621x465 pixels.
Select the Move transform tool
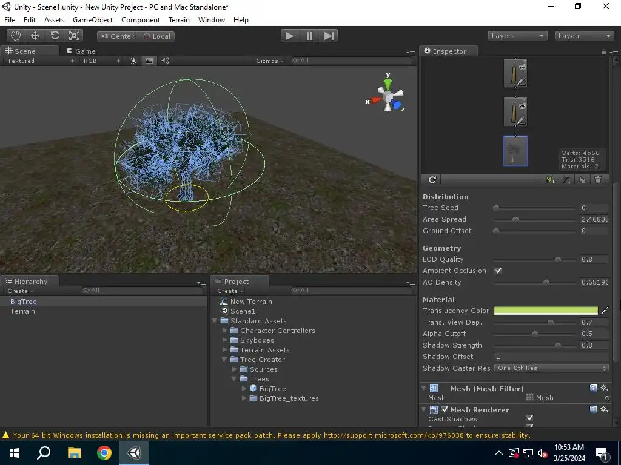(x=35, y=36)
